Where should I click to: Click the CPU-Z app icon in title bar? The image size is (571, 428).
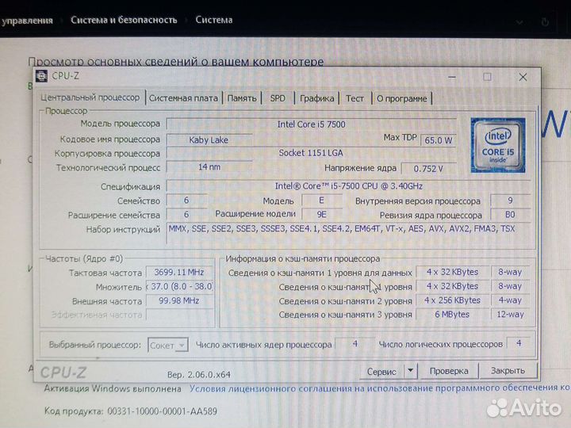(41, 76)
